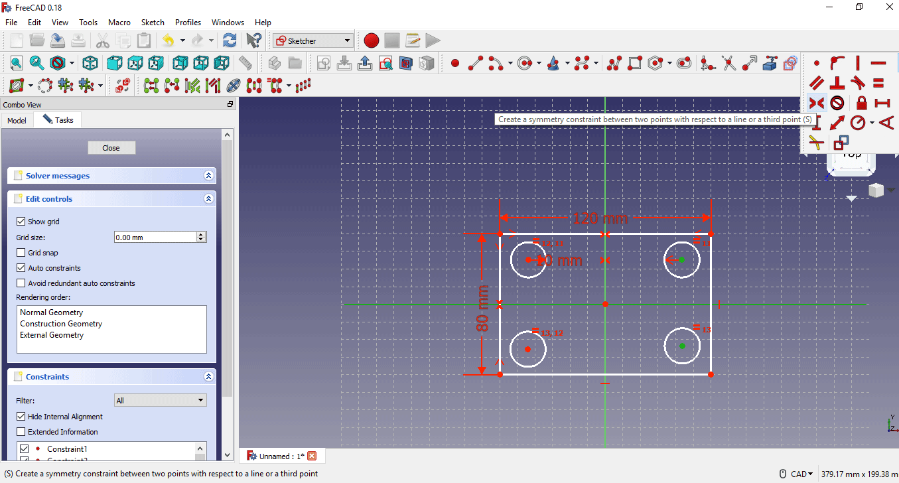Click the fit all view icon
Image resolution: width=899 pixels, height=483 pixels.
(x=17, y=63)
